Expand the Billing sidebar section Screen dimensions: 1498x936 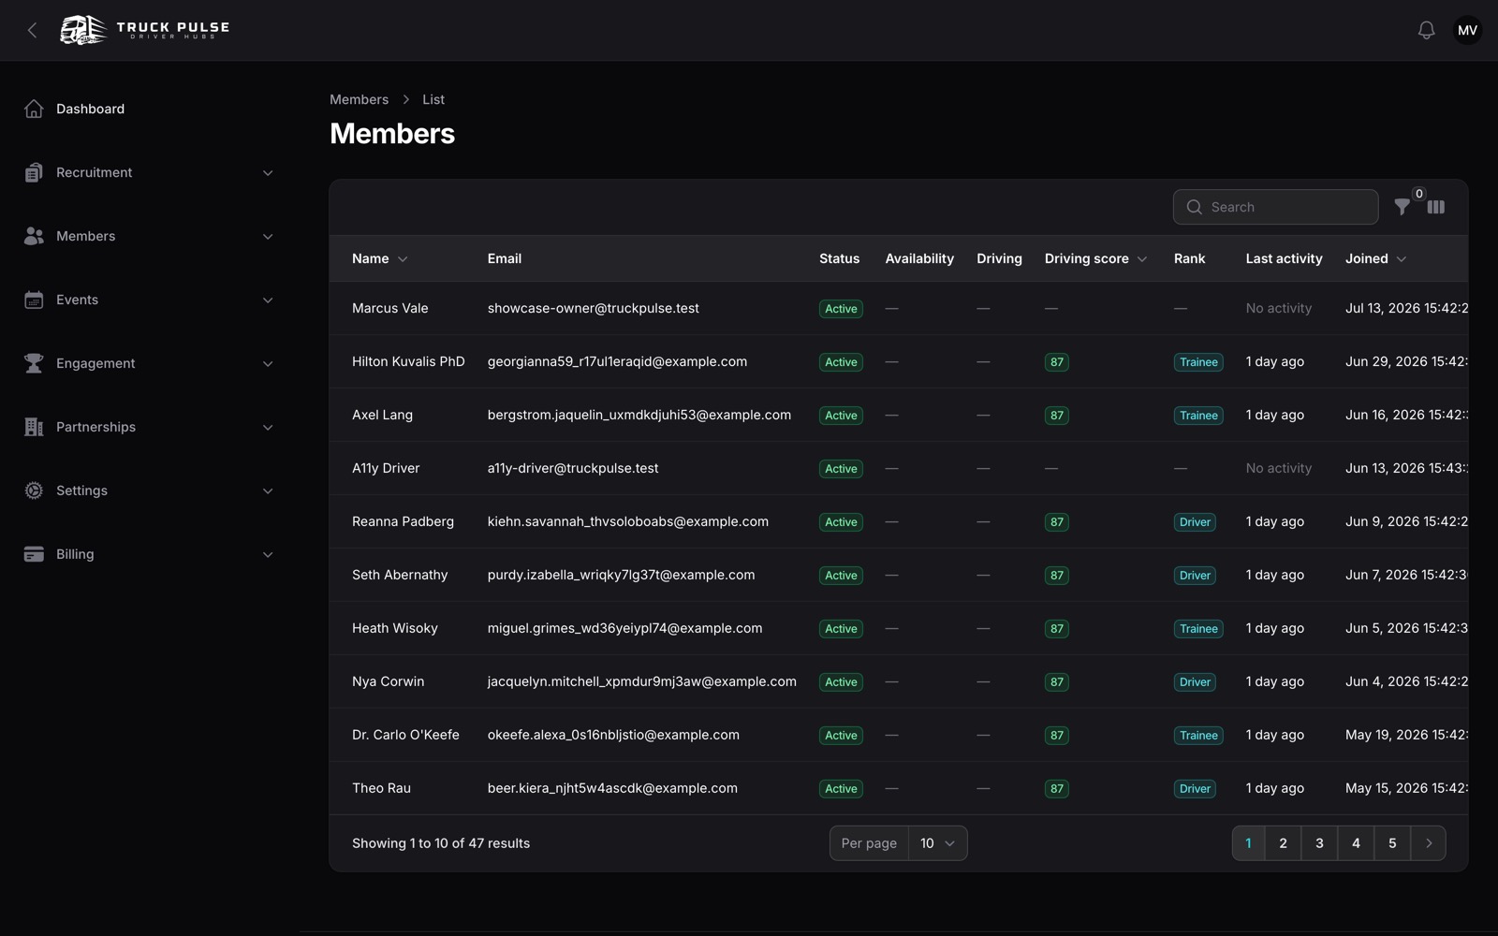pyautogui.click(x=268, y=554)
